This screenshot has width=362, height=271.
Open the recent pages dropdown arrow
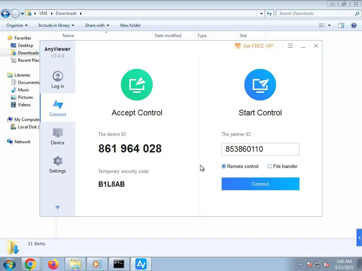pyautogui.click(x=22, y=14)
